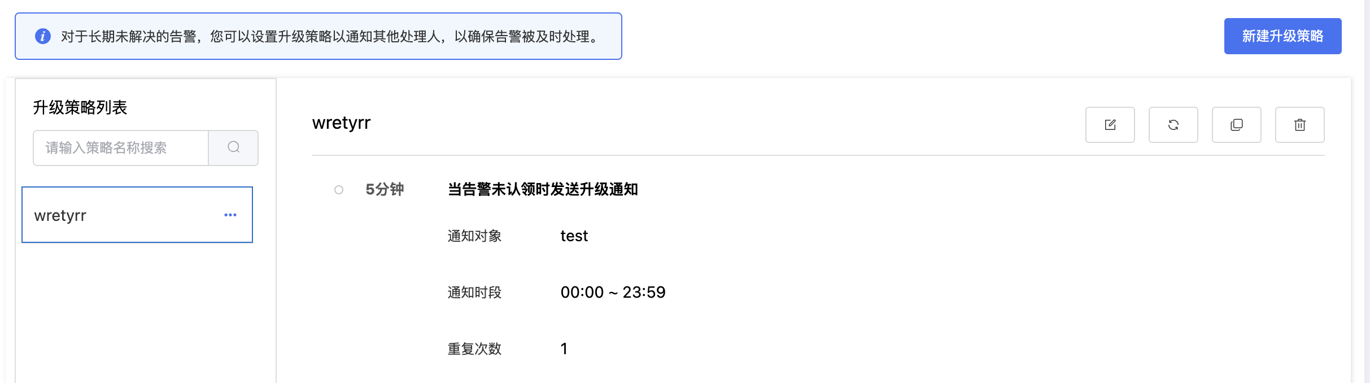Click the 通知时段 label
Viewport: 1370px width, 383px height.
(474, 293)
